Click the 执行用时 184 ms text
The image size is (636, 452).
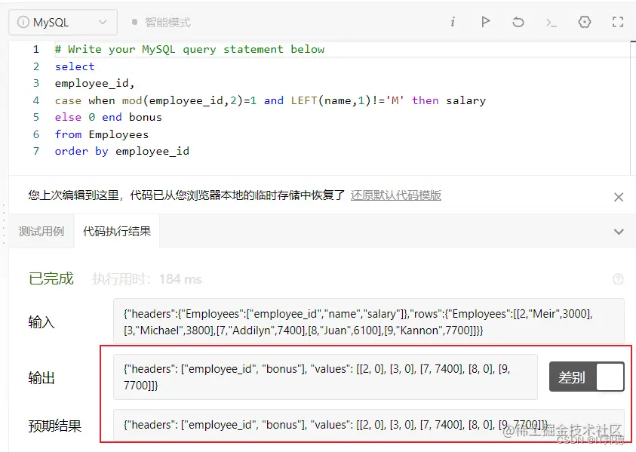147,279
